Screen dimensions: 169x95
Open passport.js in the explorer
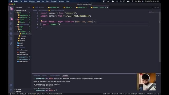click(x=24, y=17)
